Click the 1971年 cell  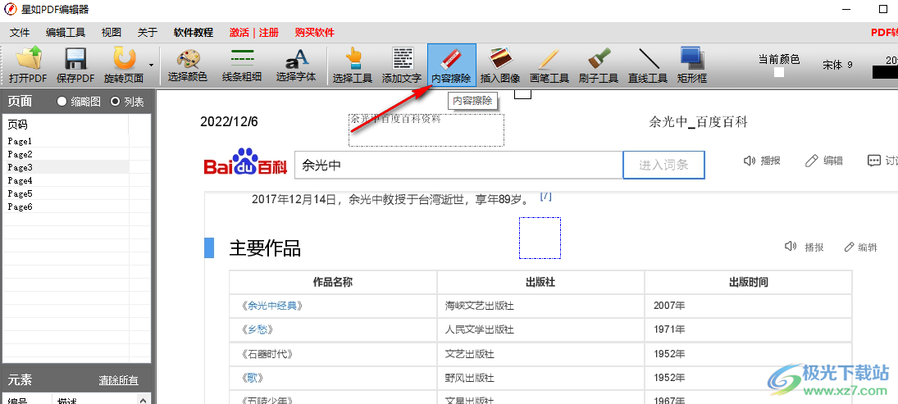[749, 329]
